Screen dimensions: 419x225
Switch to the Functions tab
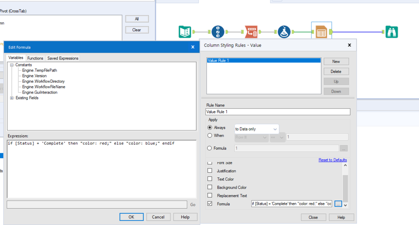[35, 58]
